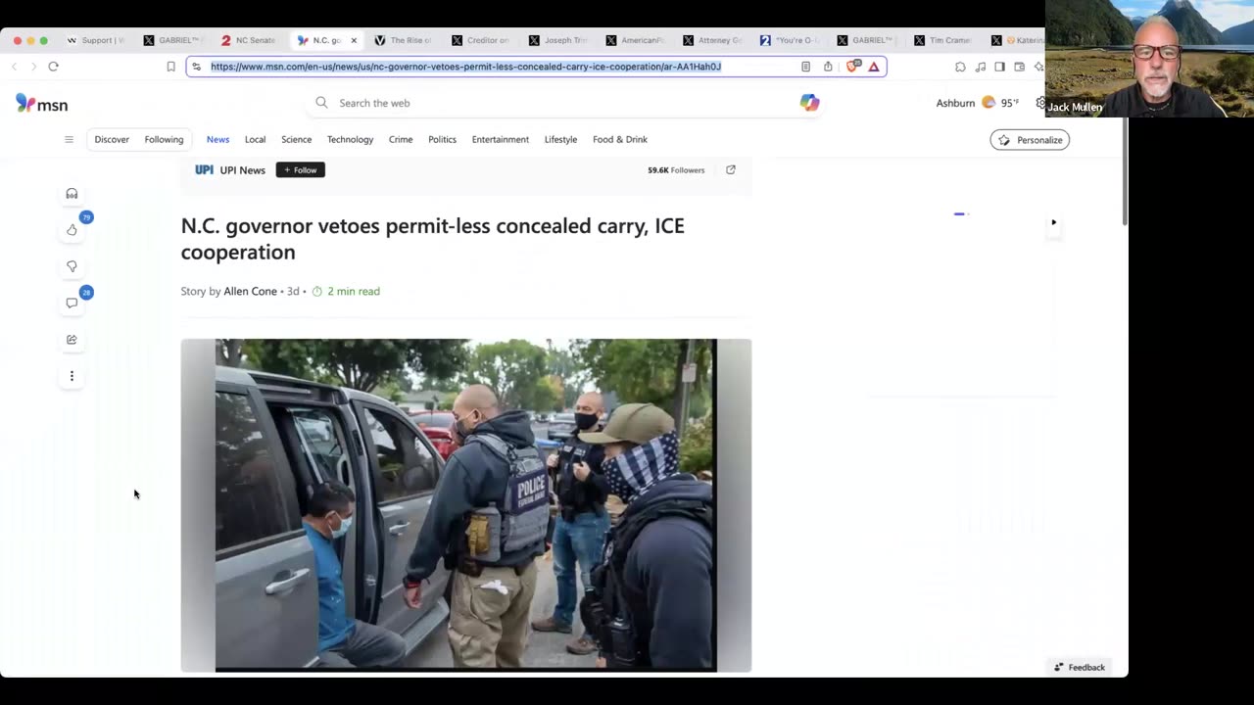Expand more options with three-dots icon
1254x705 pixels.
(72, 376)
